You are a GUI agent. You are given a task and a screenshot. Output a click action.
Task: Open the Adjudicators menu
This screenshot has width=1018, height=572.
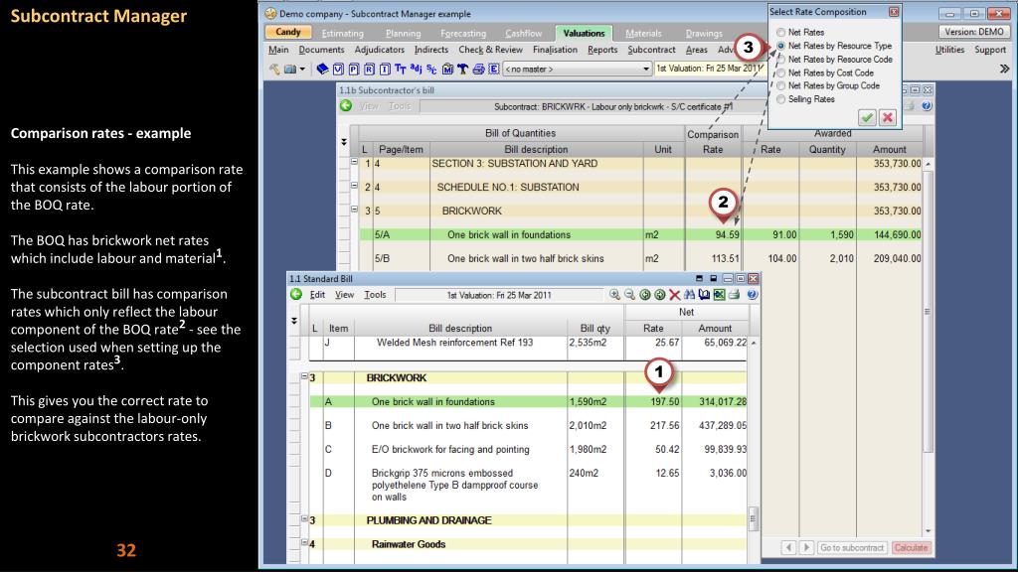coord(379,50)
